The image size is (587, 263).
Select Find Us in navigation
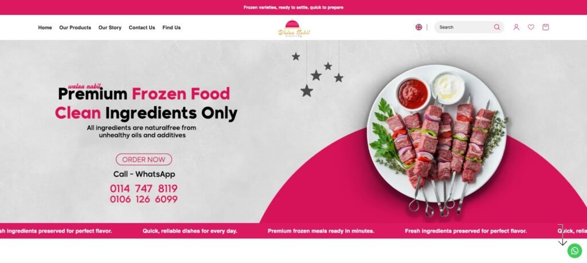point(171,27)
